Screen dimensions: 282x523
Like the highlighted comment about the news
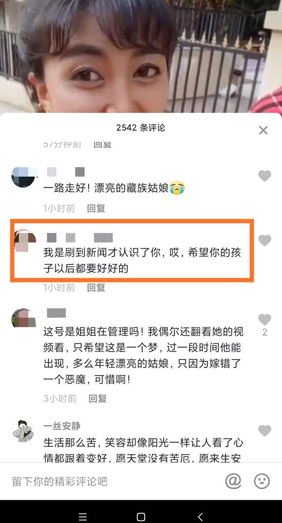tap(265, 240)
